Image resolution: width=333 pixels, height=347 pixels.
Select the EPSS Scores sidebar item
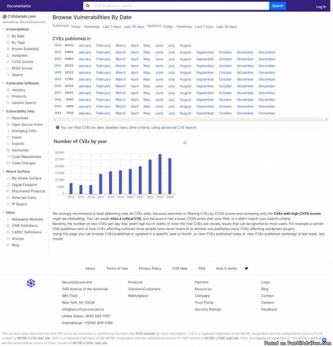click(x=22, y=68)
